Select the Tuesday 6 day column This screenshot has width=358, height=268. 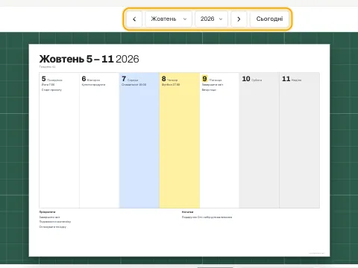pos(99,140)
